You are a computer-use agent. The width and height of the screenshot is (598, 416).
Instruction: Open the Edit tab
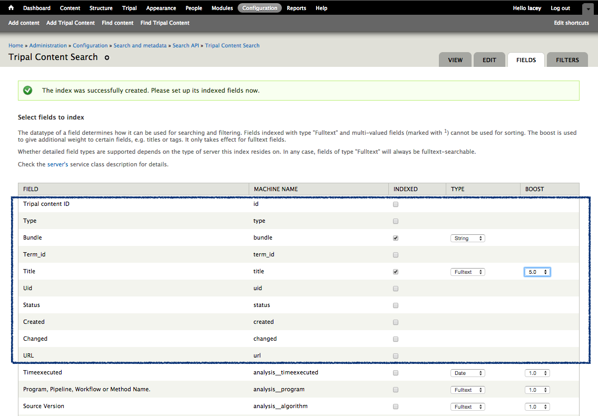pos(489,60)
